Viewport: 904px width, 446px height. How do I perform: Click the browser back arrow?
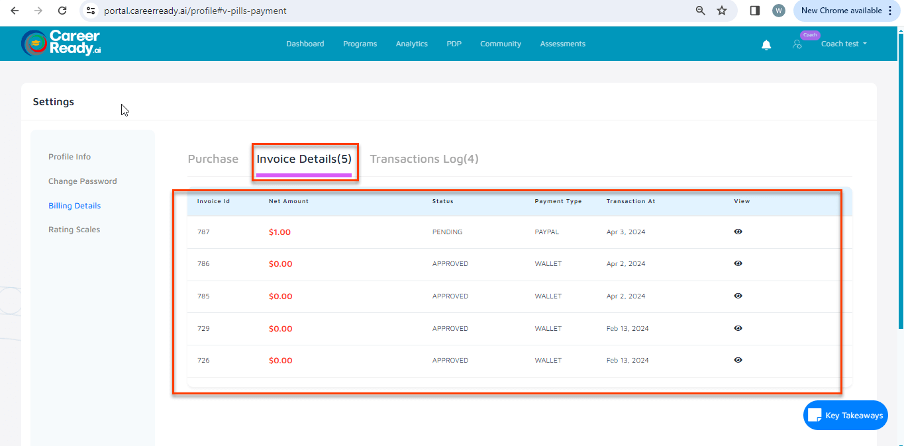point(15,11)
